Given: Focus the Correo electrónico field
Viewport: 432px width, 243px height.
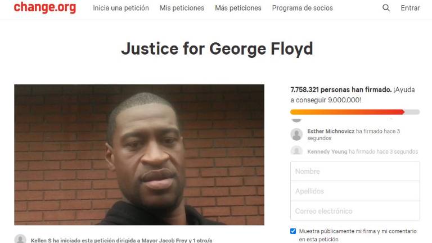Looking at the screenshot, I should pos(355,211).
